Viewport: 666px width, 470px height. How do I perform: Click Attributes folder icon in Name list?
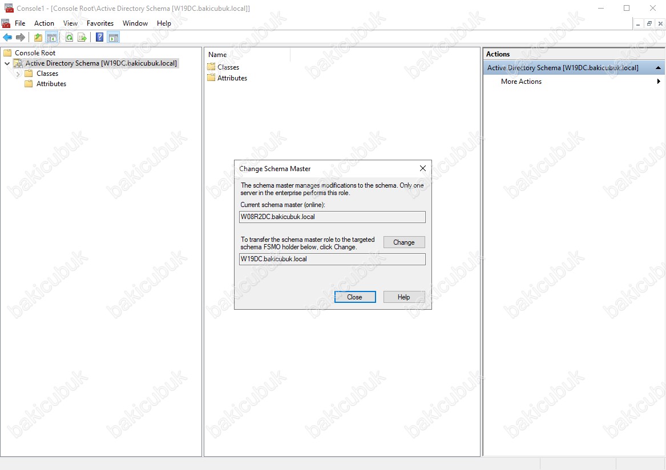click(x=211, y=78)
